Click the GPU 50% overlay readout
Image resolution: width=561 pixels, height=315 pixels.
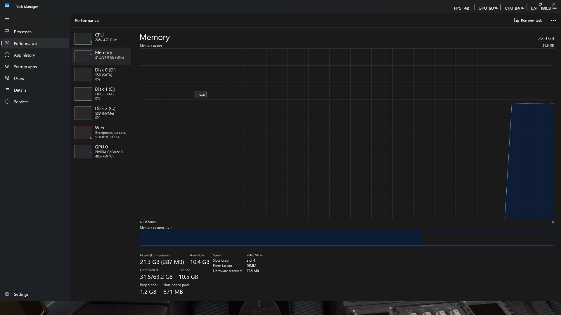point(488,8)
